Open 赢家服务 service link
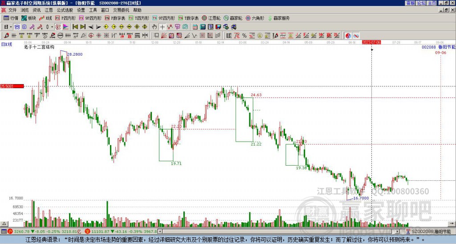 coord(279,18)
